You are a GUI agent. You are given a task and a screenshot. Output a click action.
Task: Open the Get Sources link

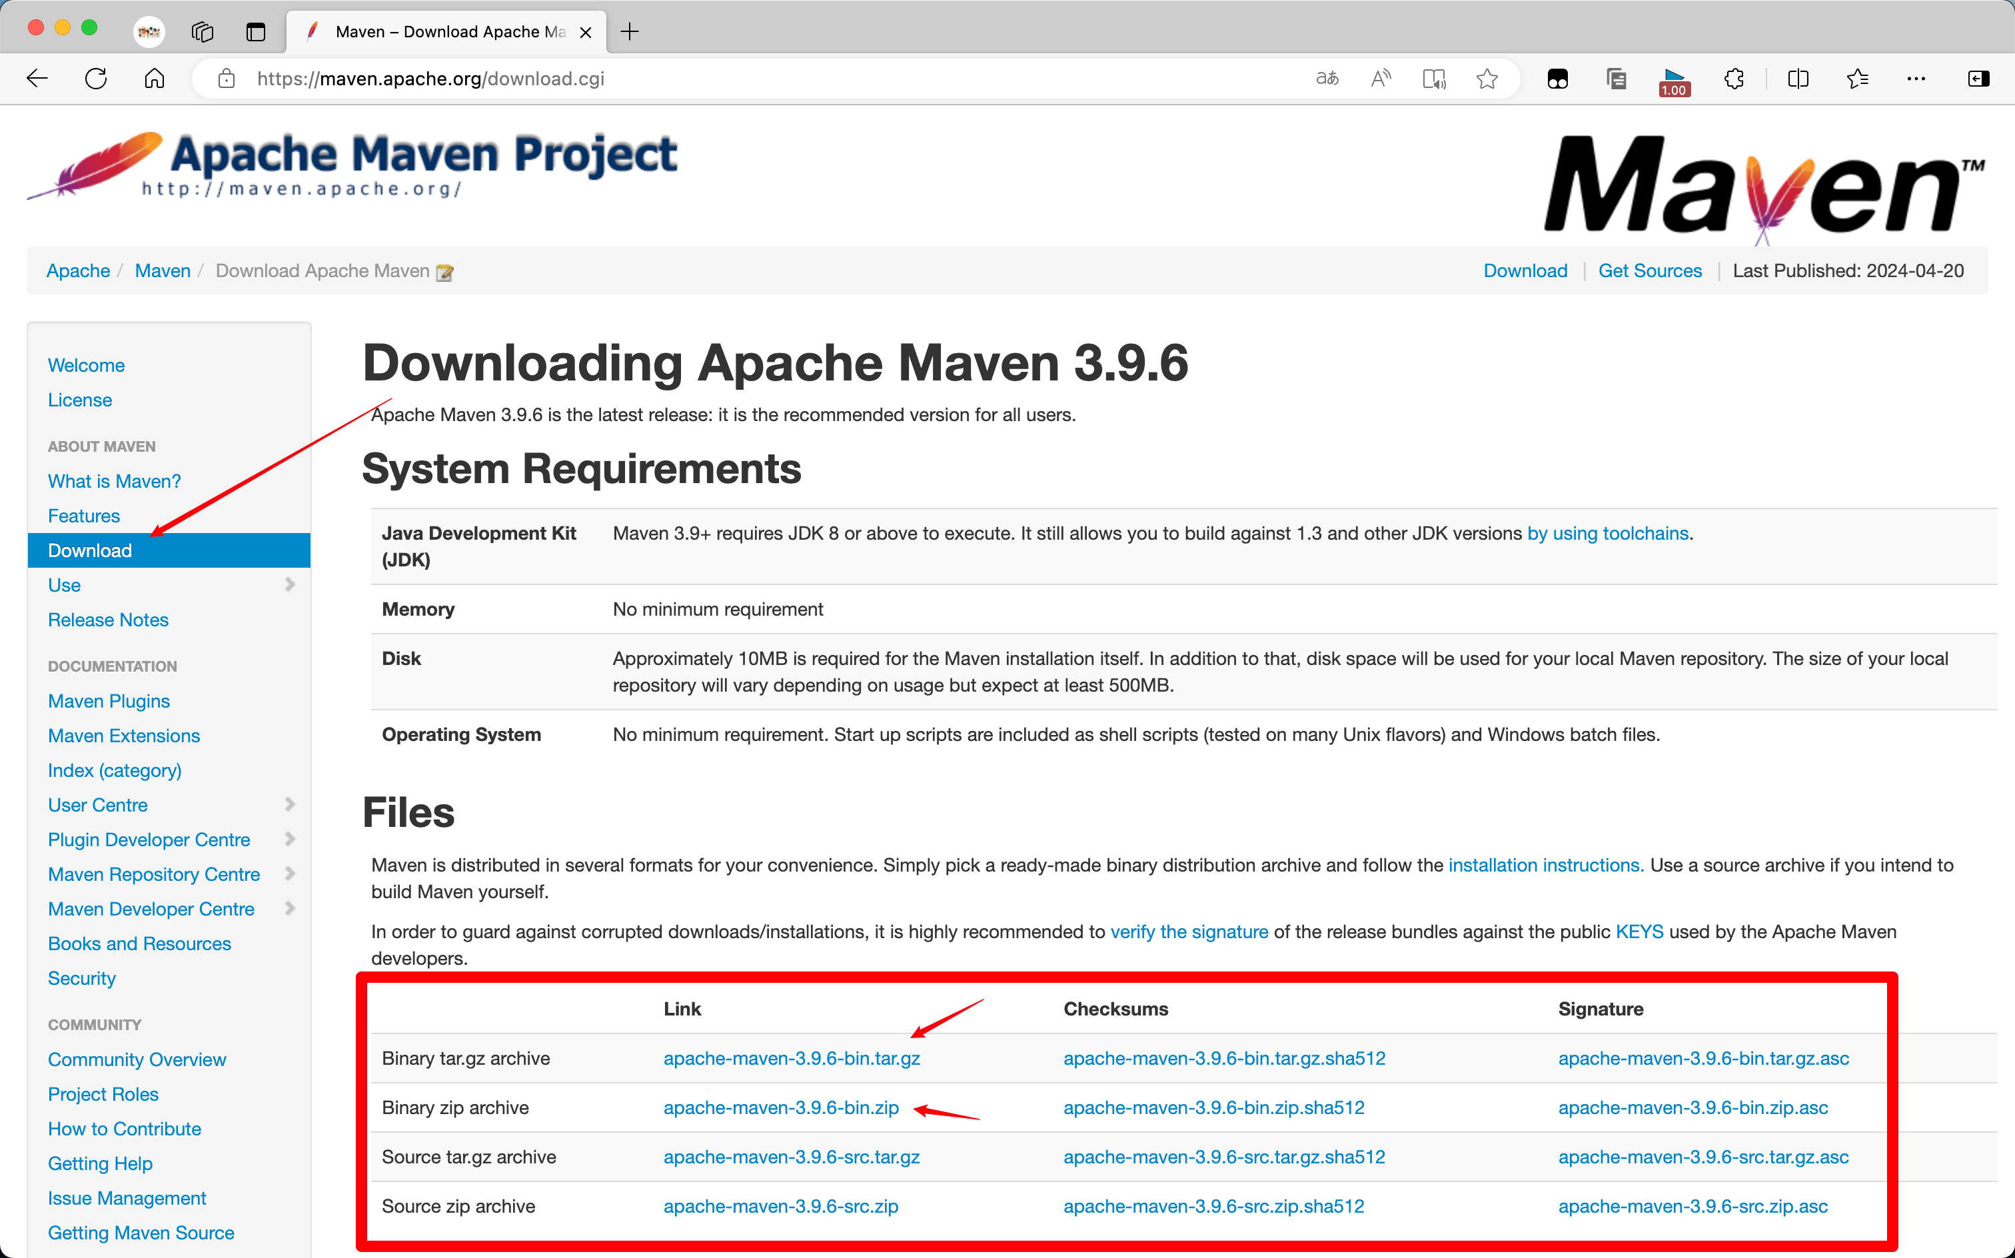coord(1649,271)
